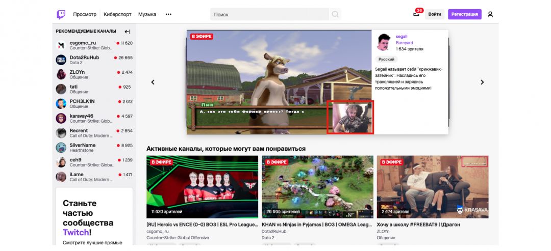Select the Русский language tag
Image resolution: width=551 pixels, height=251 pixels.
tap(386, 60)
